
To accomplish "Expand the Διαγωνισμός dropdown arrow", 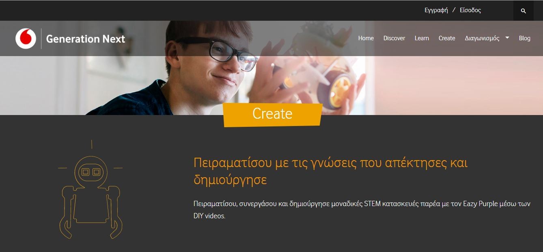I will tap(507, 37).
